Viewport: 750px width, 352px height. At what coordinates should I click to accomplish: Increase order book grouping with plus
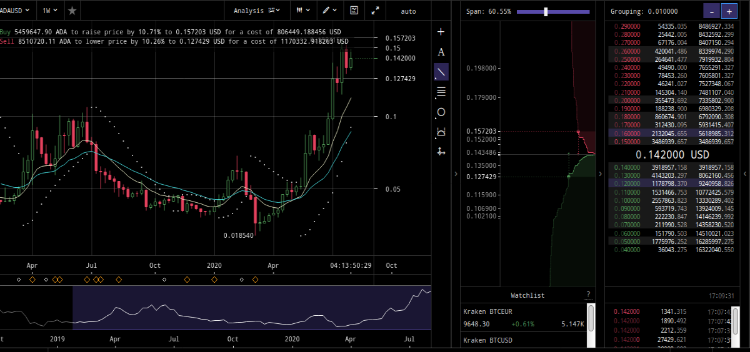click(x=729, y=11)
